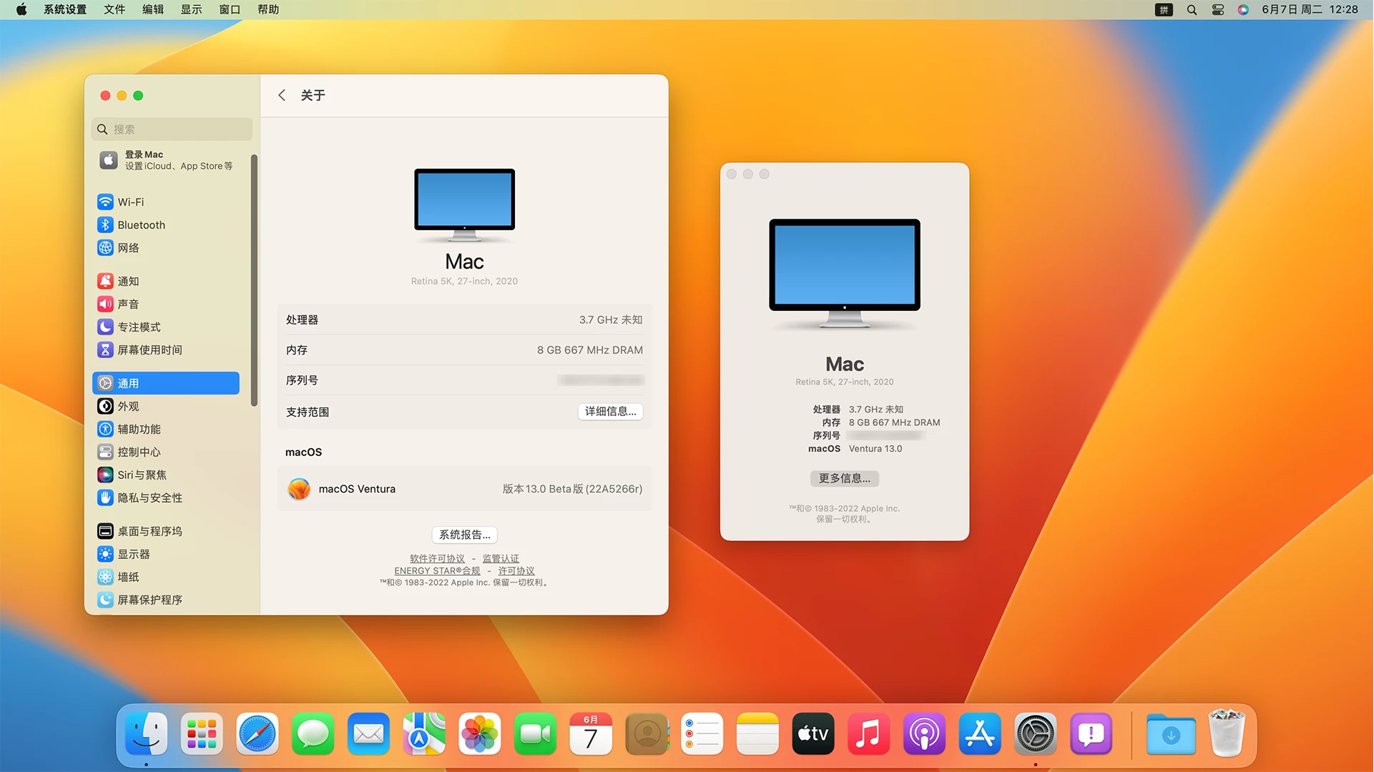Viewport: 1374px width, 772px height.
Task: Launch Launchpad from Dock
Action: [200, 733]
